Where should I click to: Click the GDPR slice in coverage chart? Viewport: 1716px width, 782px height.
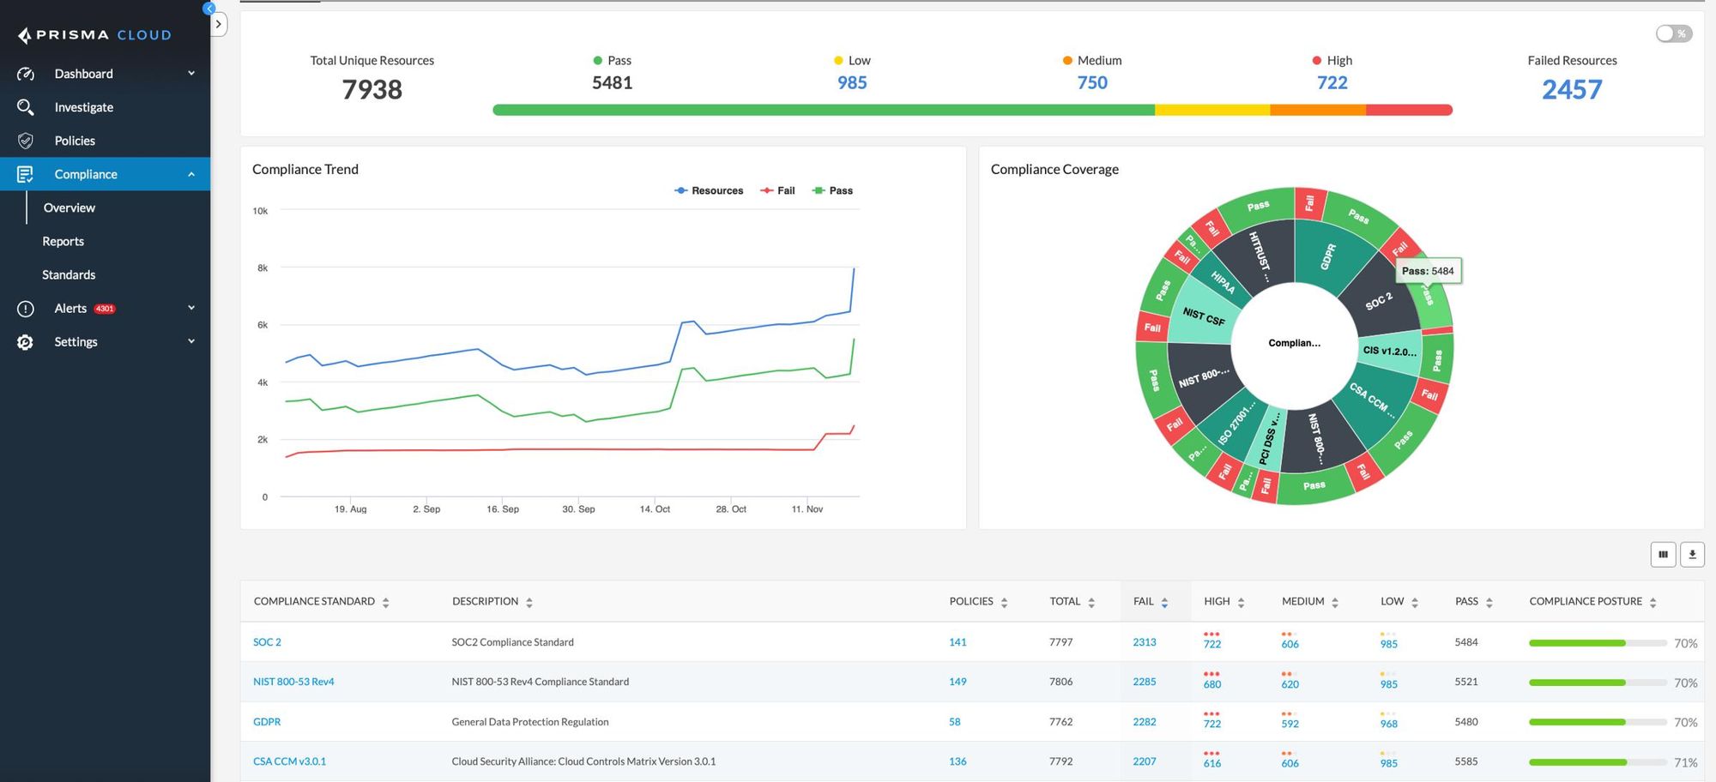tap(1328, 256)
